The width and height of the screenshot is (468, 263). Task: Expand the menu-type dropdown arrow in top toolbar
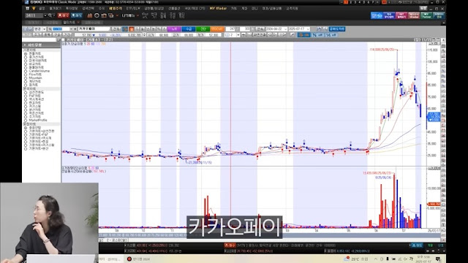point(138,15)
